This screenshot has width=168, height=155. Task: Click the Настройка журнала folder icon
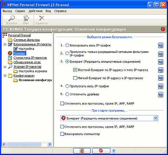click(15, 71)
